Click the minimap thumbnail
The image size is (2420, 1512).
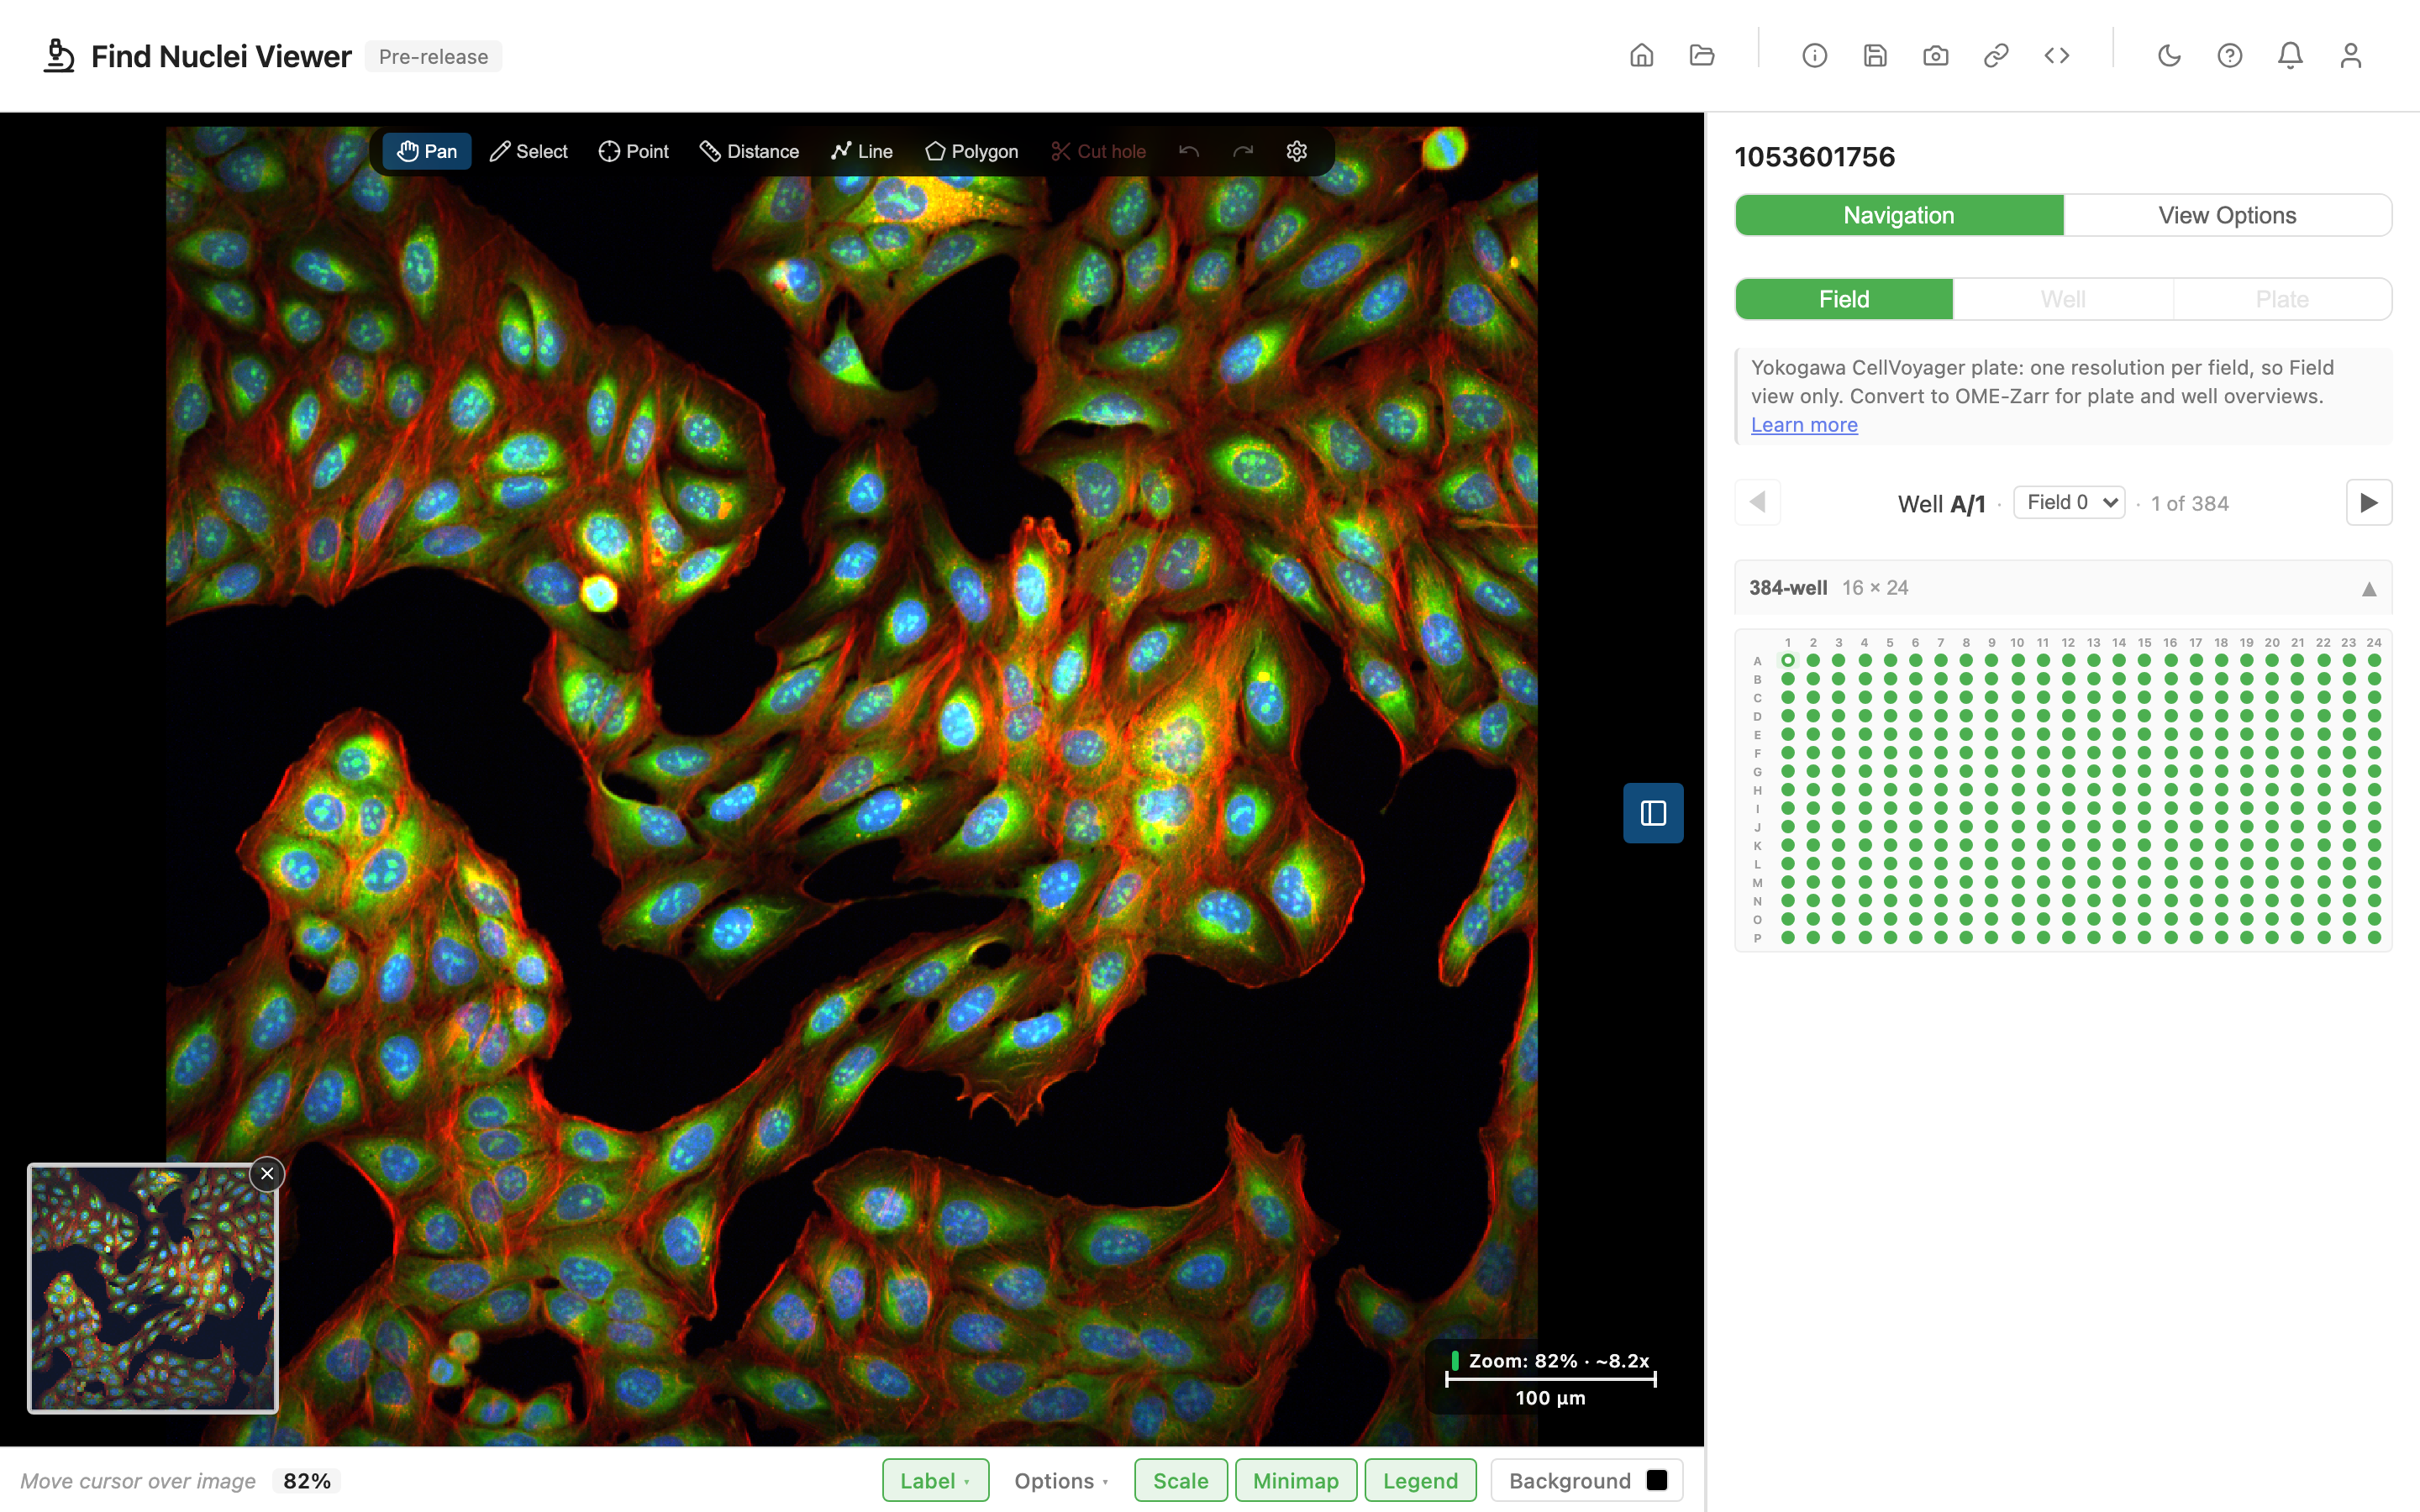coord(153,1288)
